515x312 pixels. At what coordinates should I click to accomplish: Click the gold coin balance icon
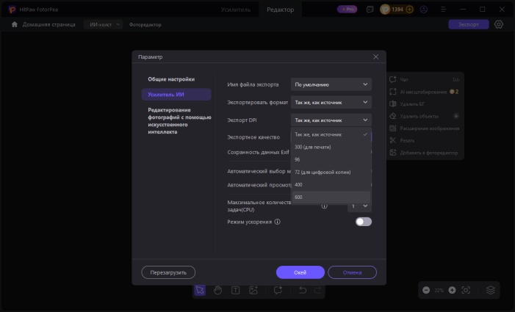[385, 10]
